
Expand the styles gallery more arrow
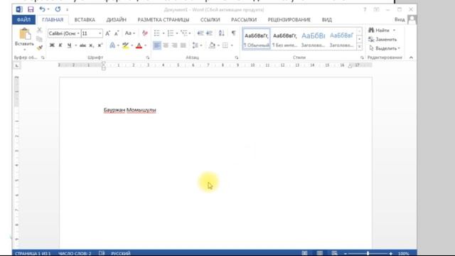359,46
